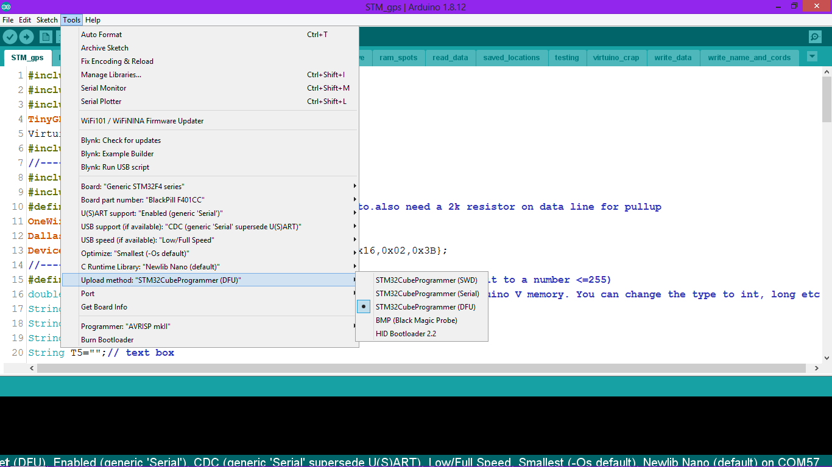Expand U(S)ART support submenu
This screenshot has height=467, width=832.
[x=210, y=213]
